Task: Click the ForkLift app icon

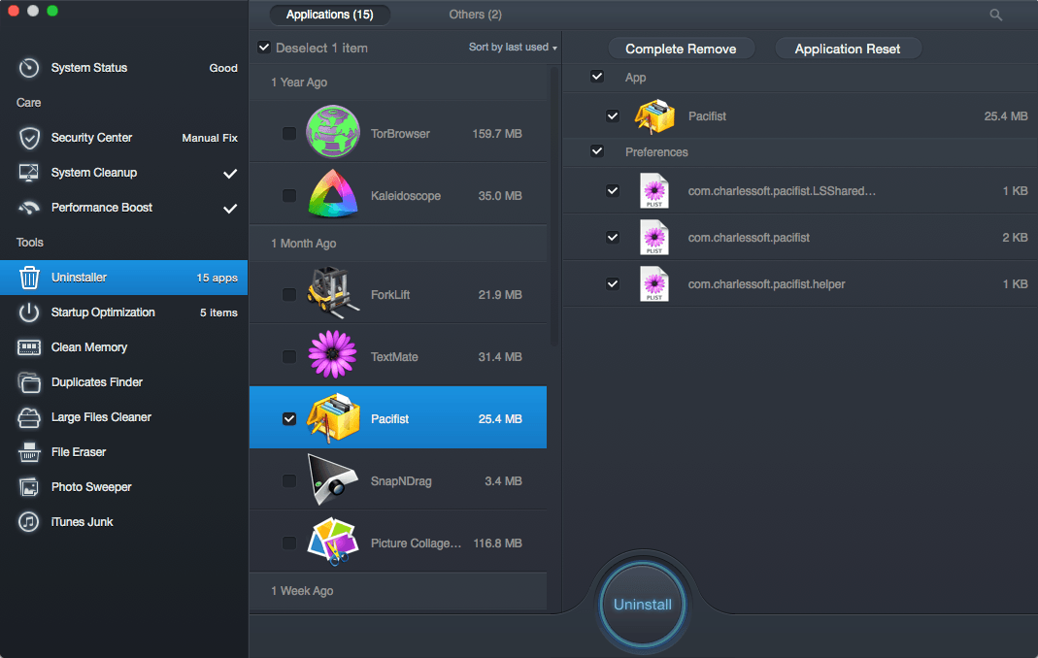Action: coord(333,292)
